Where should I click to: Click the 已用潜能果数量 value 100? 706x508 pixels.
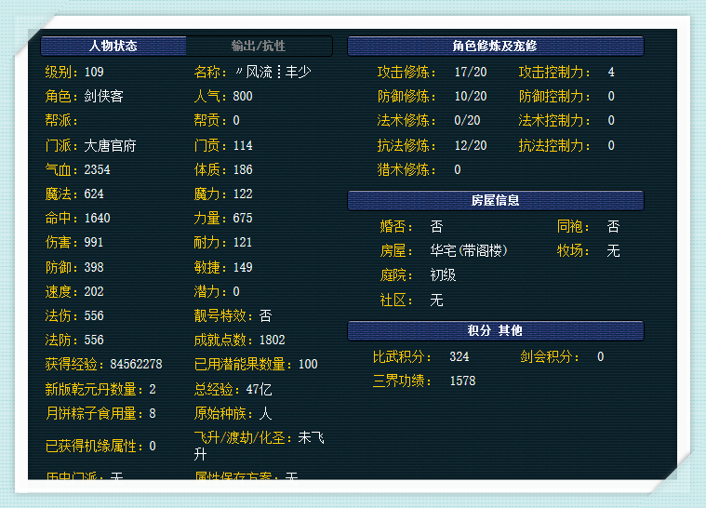[x=309, y=365]
